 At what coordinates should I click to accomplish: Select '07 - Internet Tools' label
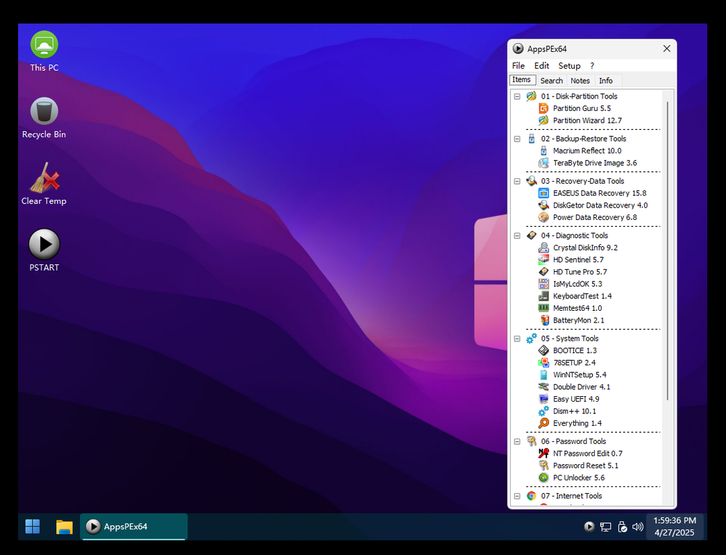[x=571, y=496]
